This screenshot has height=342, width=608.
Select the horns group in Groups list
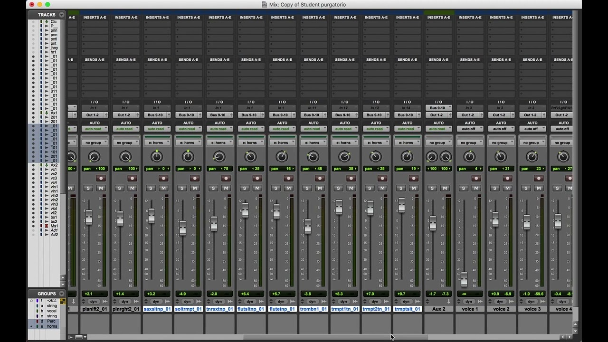52,326
